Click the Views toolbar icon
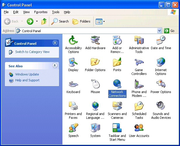Screen dimensions: 180x146 pos(99,22)
